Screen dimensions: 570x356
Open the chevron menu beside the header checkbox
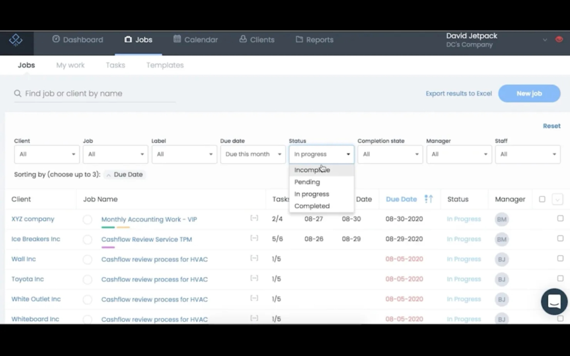(558, 199)
